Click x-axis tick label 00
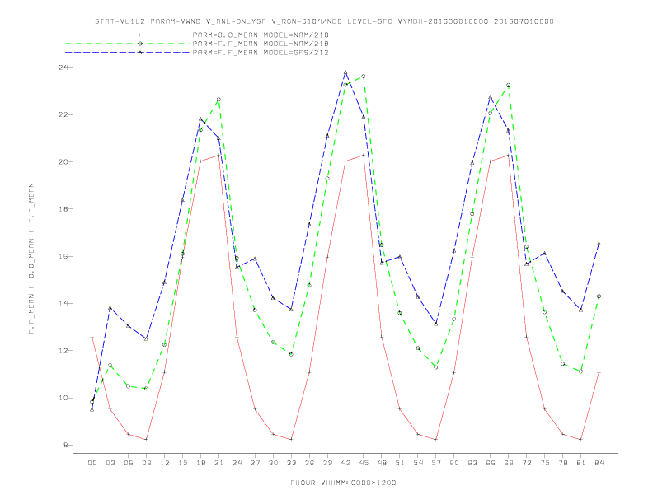 pyautogui.click(x=92, y=463)
